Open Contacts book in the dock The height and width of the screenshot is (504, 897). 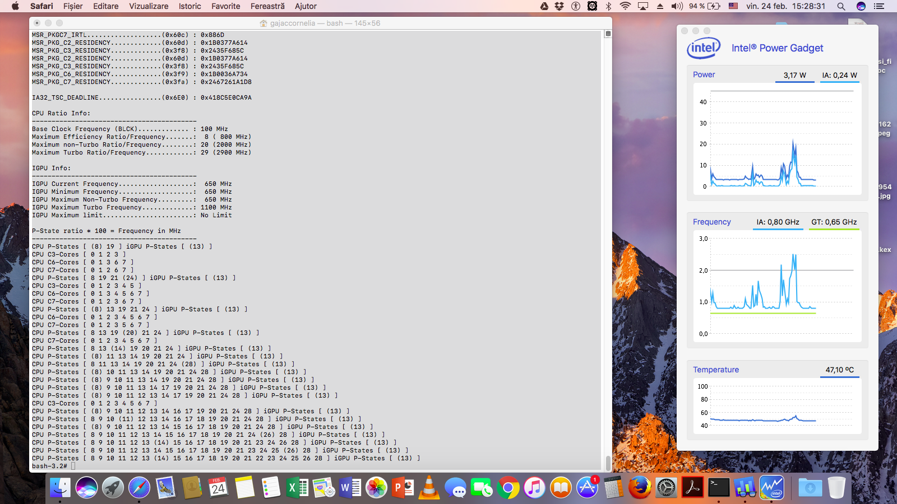coord(192,488)
